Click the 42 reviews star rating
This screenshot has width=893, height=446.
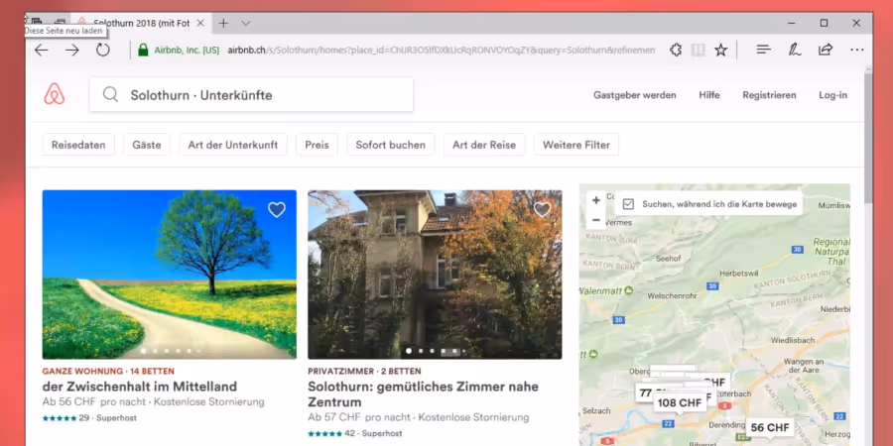(x=331, y=433)
